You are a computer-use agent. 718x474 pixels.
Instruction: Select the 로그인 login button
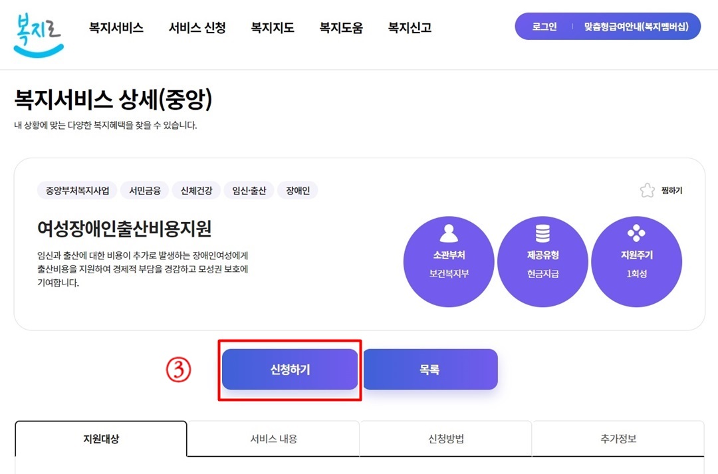point(545,26)
